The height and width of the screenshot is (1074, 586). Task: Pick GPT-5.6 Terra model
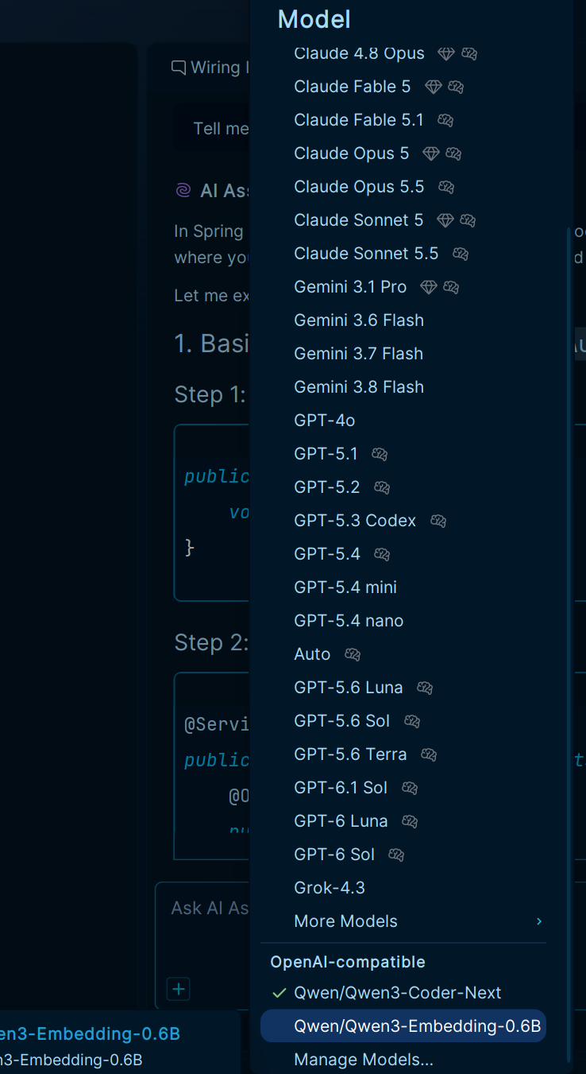coord(403,754)
